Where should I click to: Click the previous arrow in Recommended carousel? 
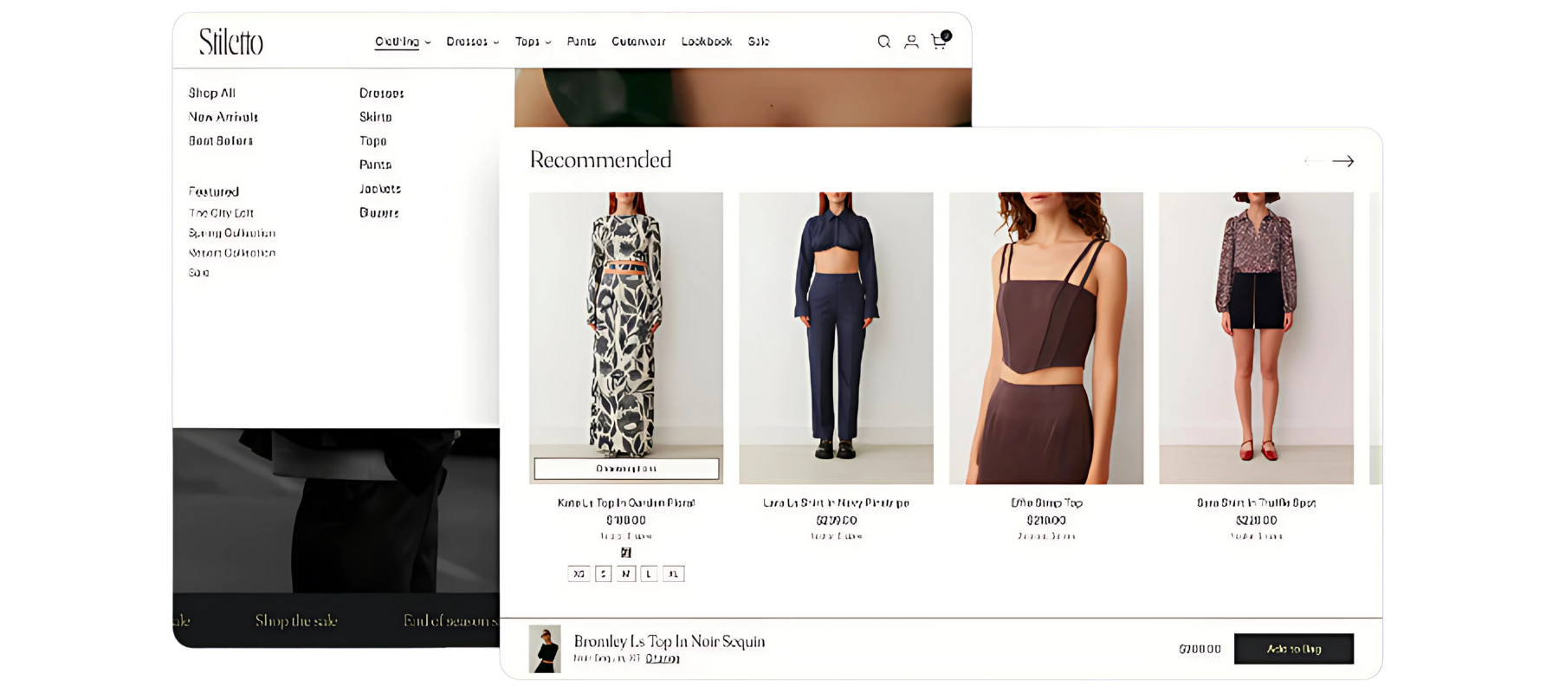click(x=1313, y=161)
